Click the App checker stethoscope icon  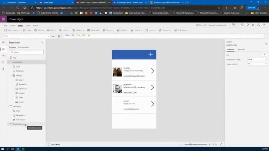pyautogui.click(x=234, y=25)
